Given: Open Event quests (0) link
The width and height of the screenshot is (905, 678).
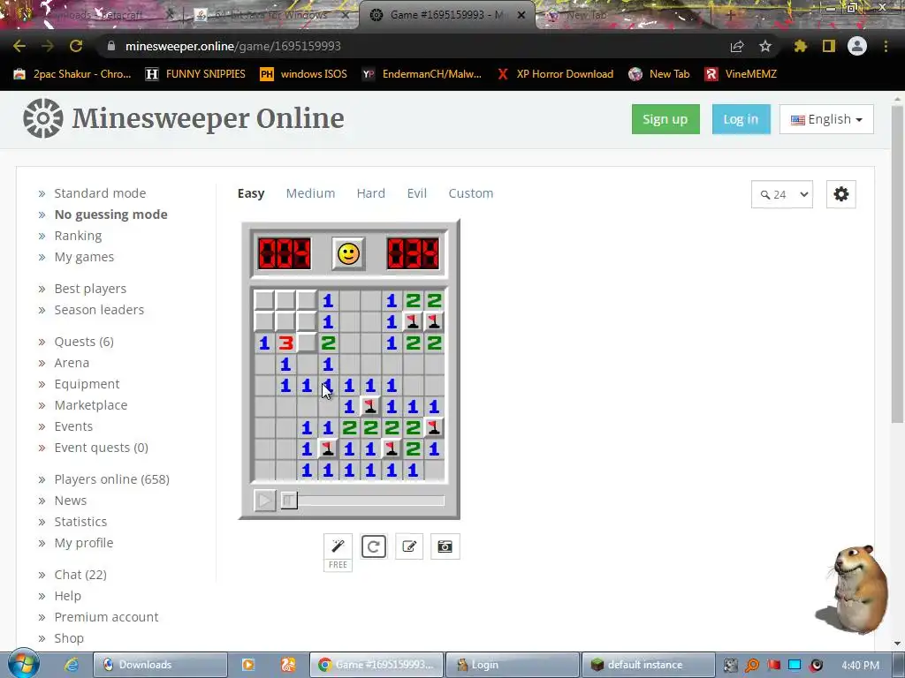Looking at the screenshot, I should [x=101, y=448].
